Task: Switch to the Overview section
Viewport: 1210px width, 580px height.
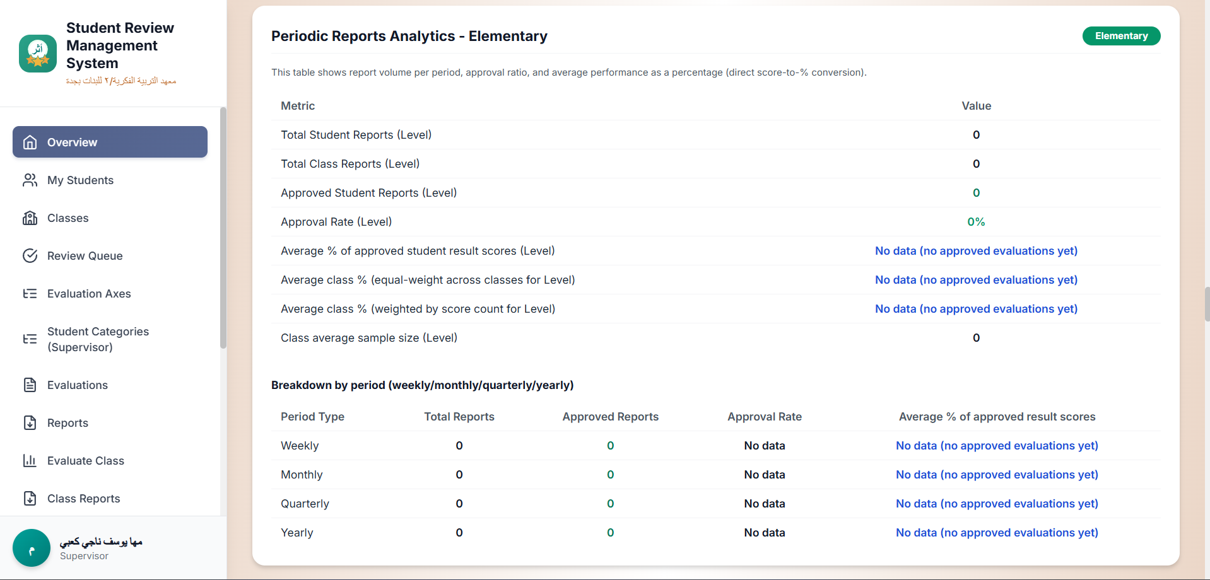Action: pyautogui.click(x=71, y=142)
